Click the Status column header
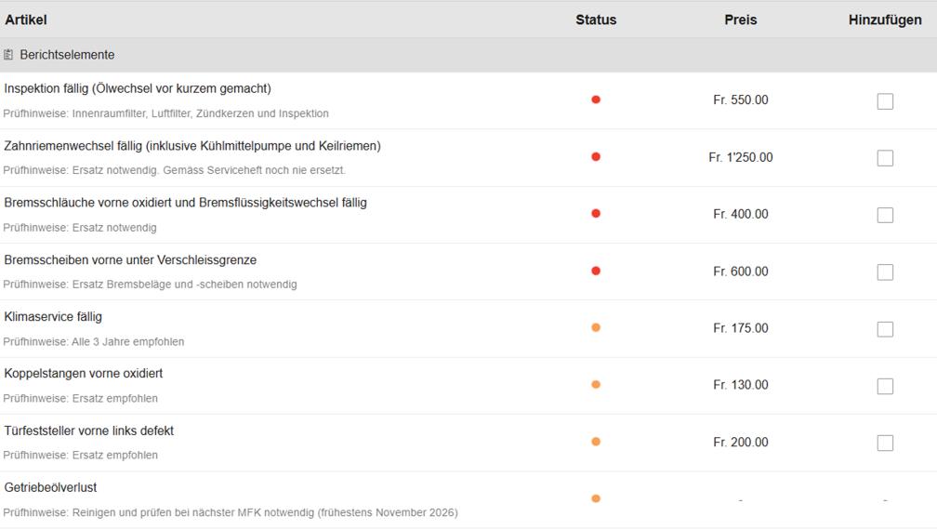The image size is (937, 530). point(596,20)
